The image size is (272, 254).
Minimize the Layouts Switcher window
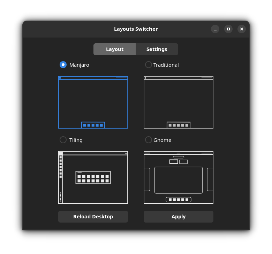[215, 29]
